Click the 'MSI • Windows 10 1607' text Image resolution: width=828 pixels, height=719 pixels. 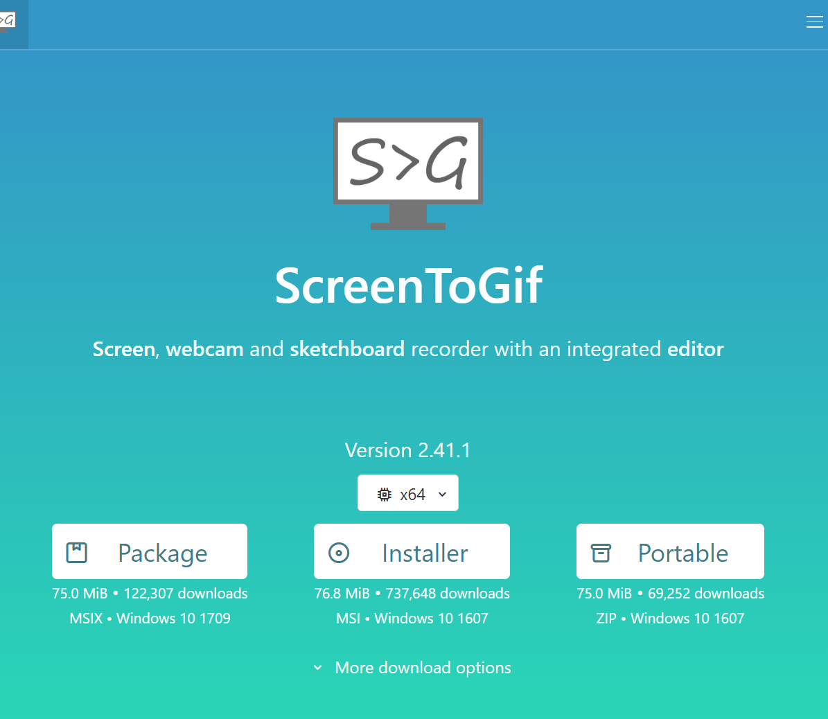412,618
